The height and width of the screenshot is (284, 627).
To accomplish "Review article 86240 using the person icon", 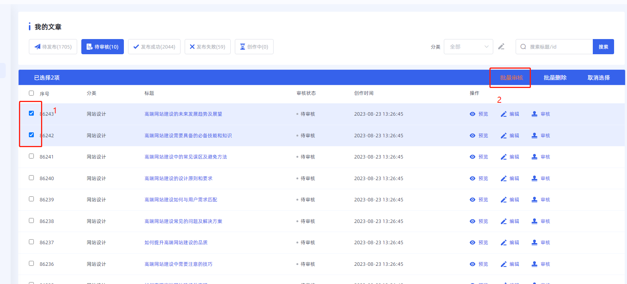I will [x=534, y=179].
